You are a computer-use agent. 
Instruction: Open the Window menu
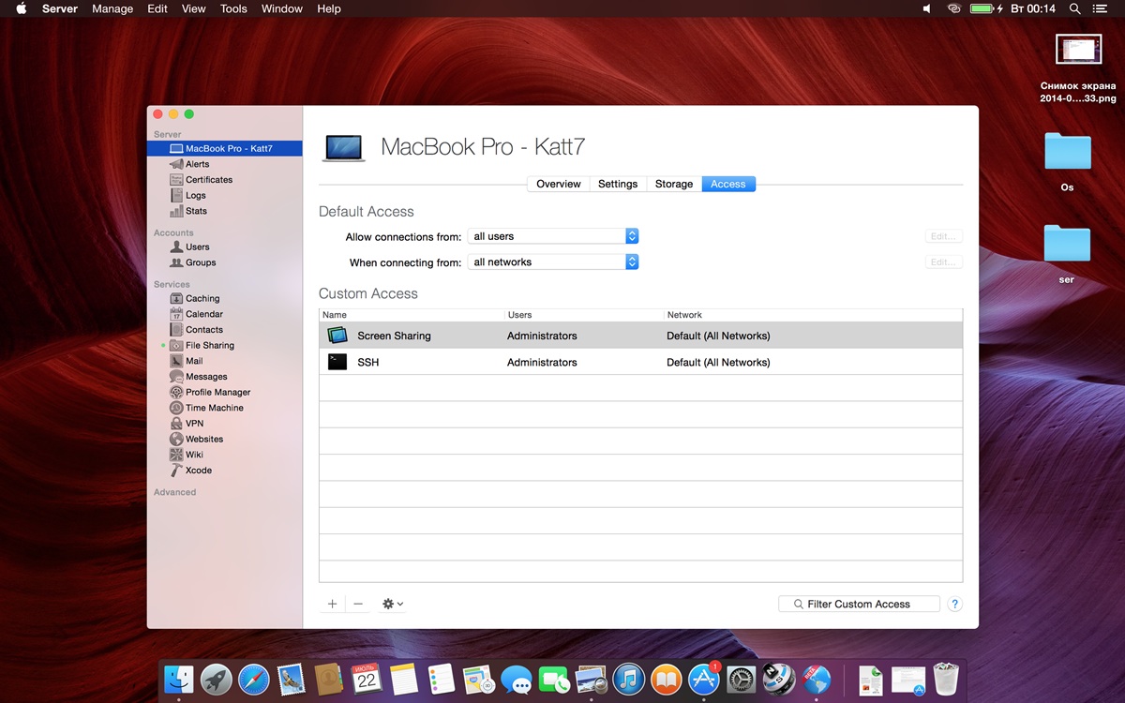[x=282, y=8]
